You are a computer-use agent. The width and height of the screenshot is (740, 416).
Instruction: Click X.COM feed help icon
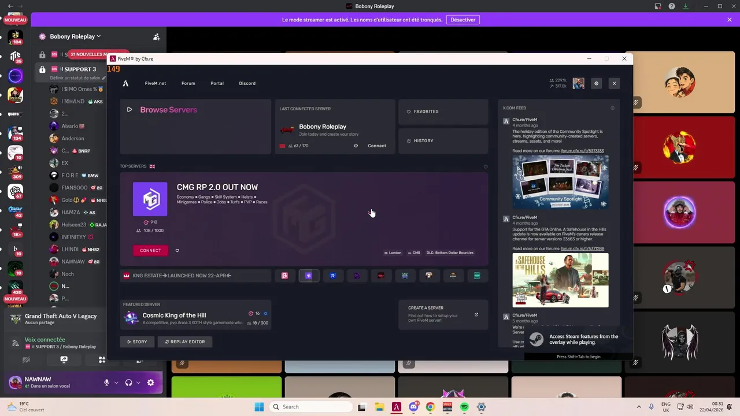[612, 108]
